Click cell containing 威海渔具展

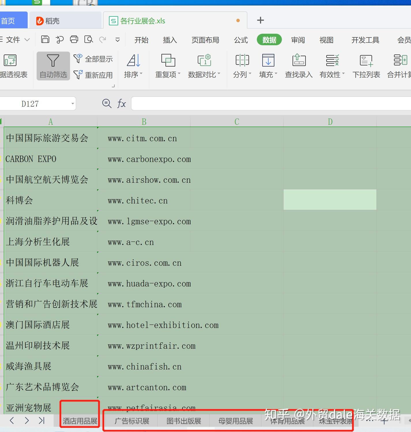(x=51, y=366)
